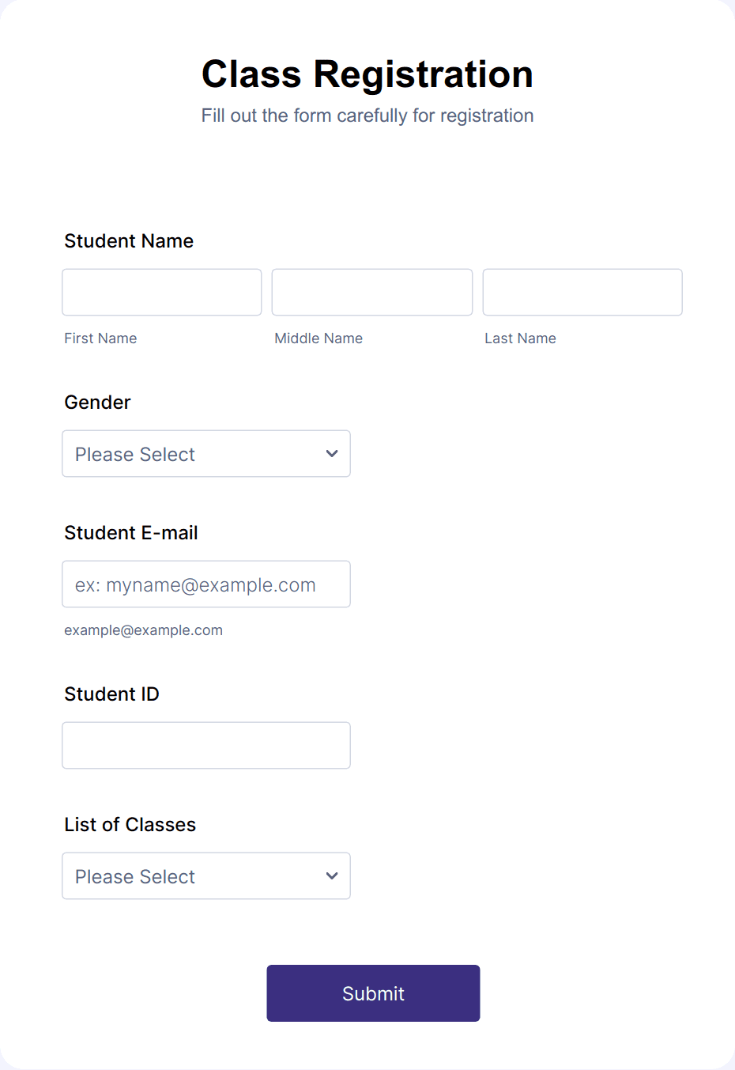Viewport: 735px width, 1070px height.
Task: Focus the Student E-mail field
Action: click(205, 584)
